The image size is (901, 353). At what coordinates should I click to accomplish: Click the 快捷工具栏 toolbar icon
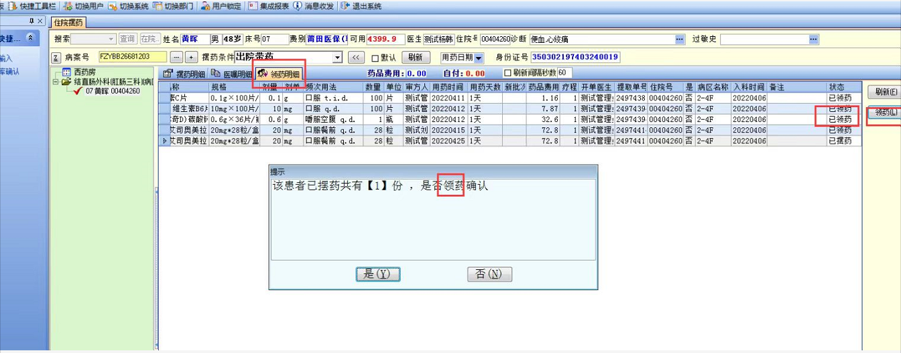pos(12,6)
